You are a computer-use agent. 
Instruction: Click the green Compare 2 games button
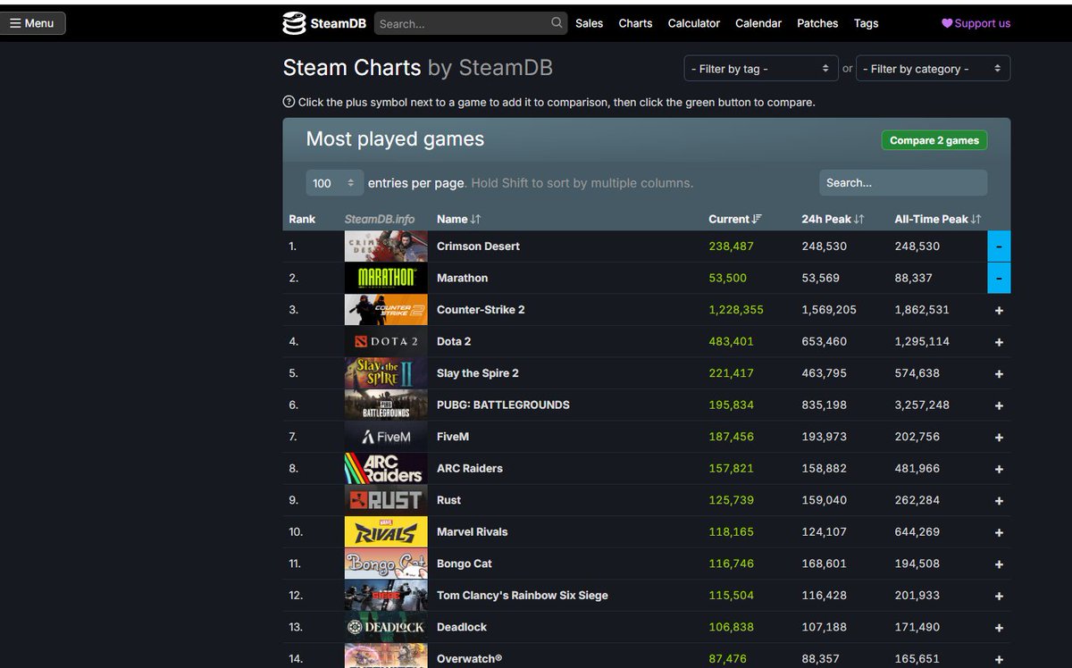pos(934,140)
